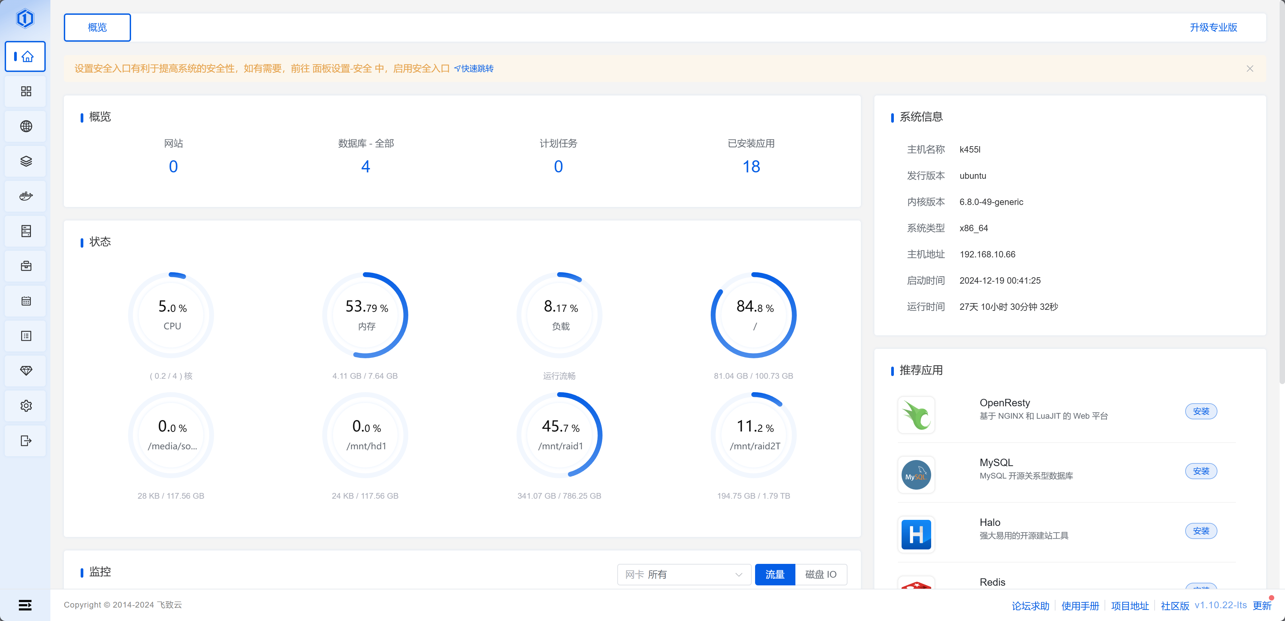Open the Docker containers whale icon
Screen dimensions: 1285x621
[26, 196]
